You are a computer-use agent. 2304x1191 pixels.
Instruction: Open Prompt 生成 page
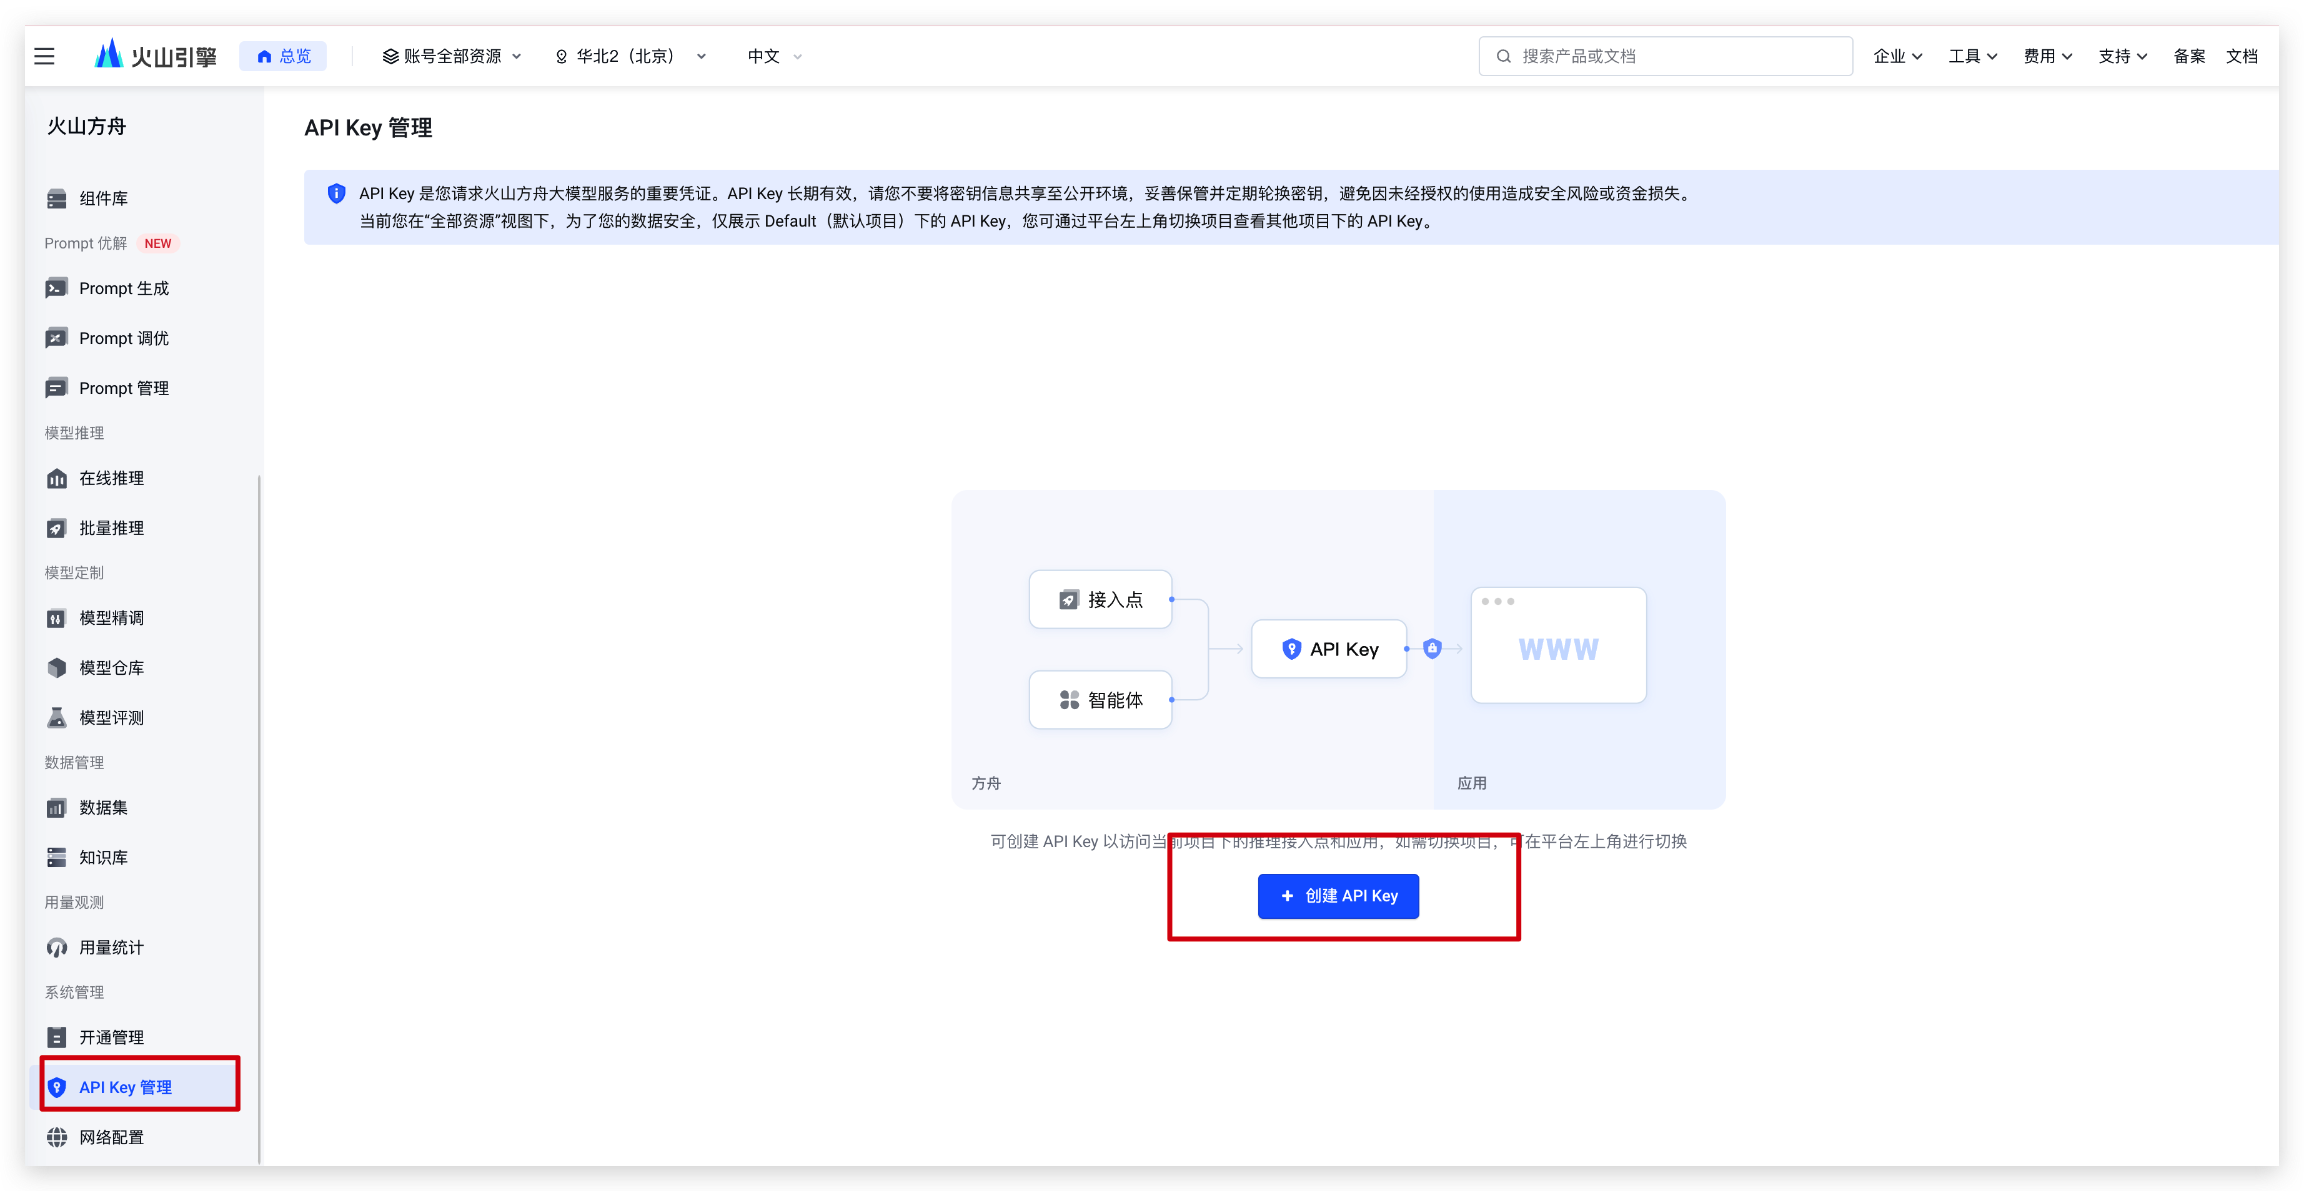tap(124, 288)
